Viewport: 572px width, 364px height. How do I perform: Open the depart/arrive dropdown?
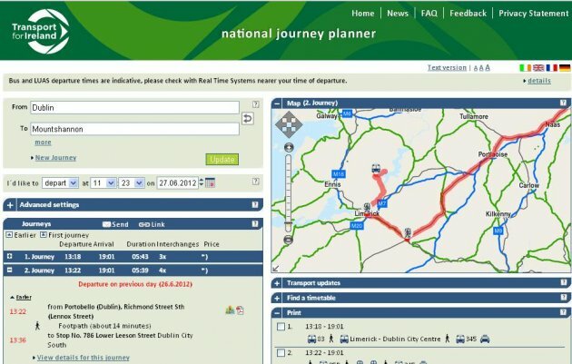click(60, 182)
